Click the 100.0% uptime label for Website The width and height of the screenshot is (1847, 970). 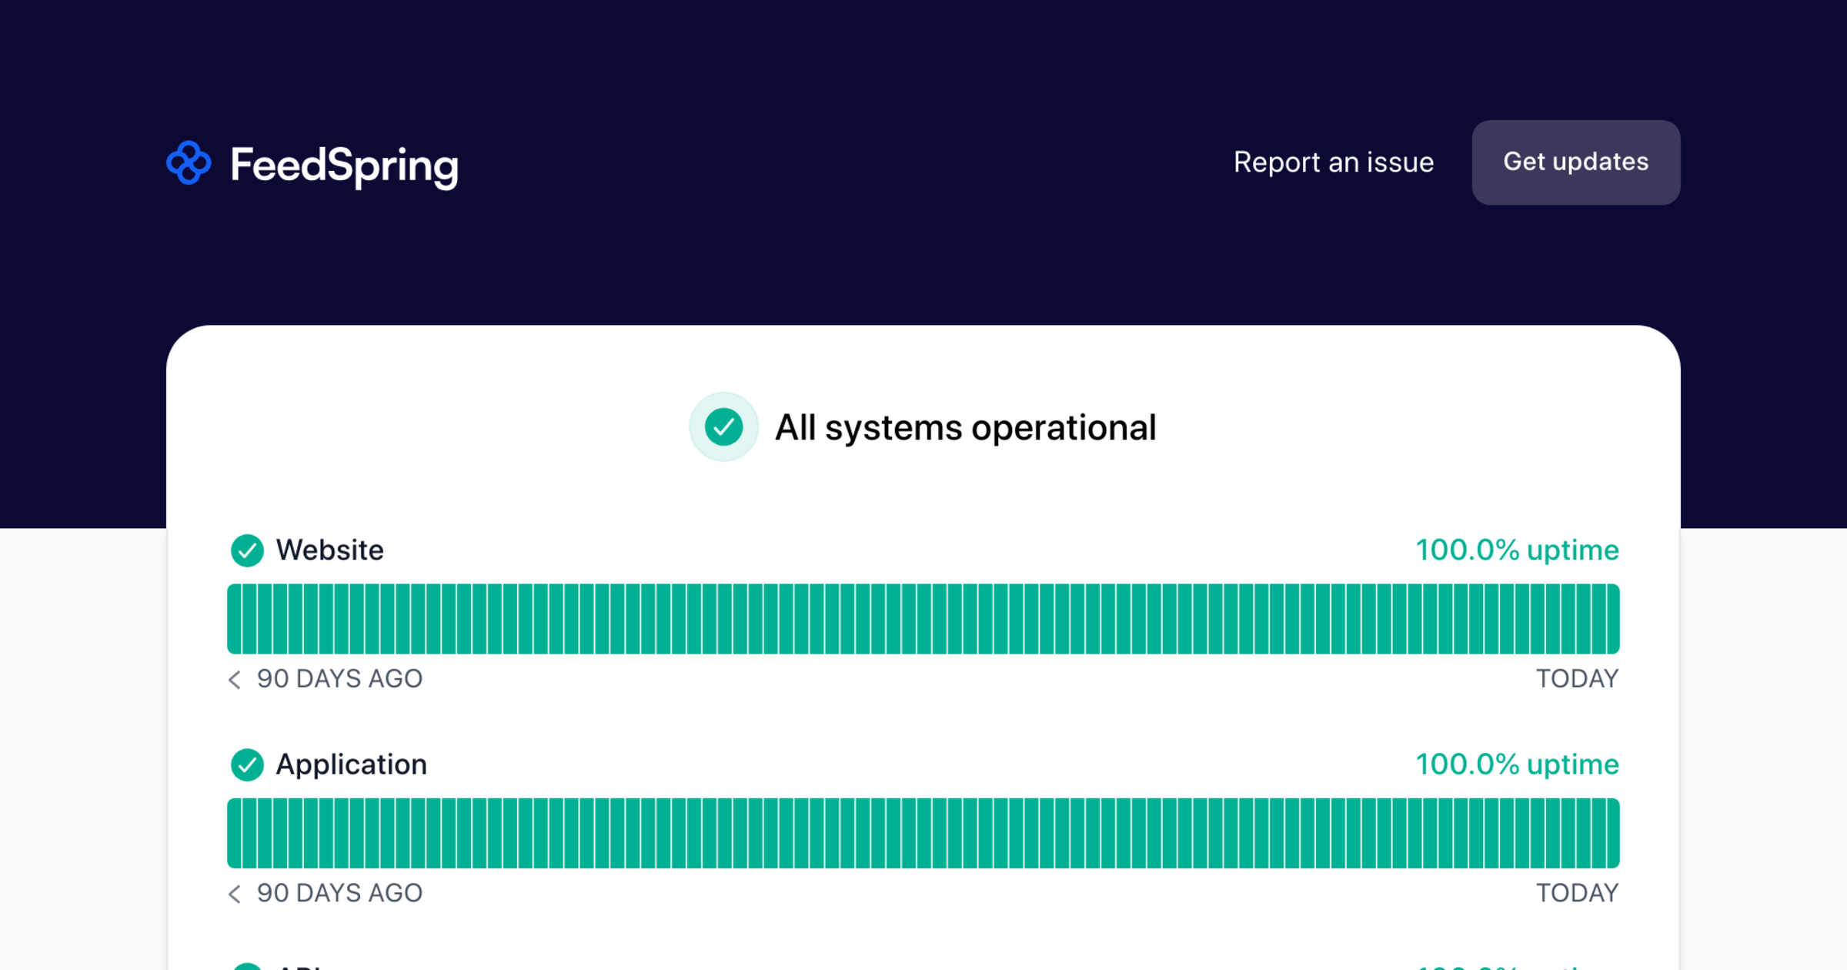pos(1517,550)
